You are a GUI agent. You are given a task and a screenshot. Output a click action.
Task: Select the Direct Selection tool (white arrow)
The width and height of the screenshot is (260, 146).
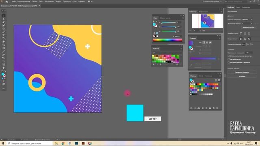4,19
